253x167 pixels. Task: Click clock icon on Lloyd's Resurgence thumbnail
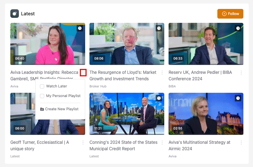159,28
